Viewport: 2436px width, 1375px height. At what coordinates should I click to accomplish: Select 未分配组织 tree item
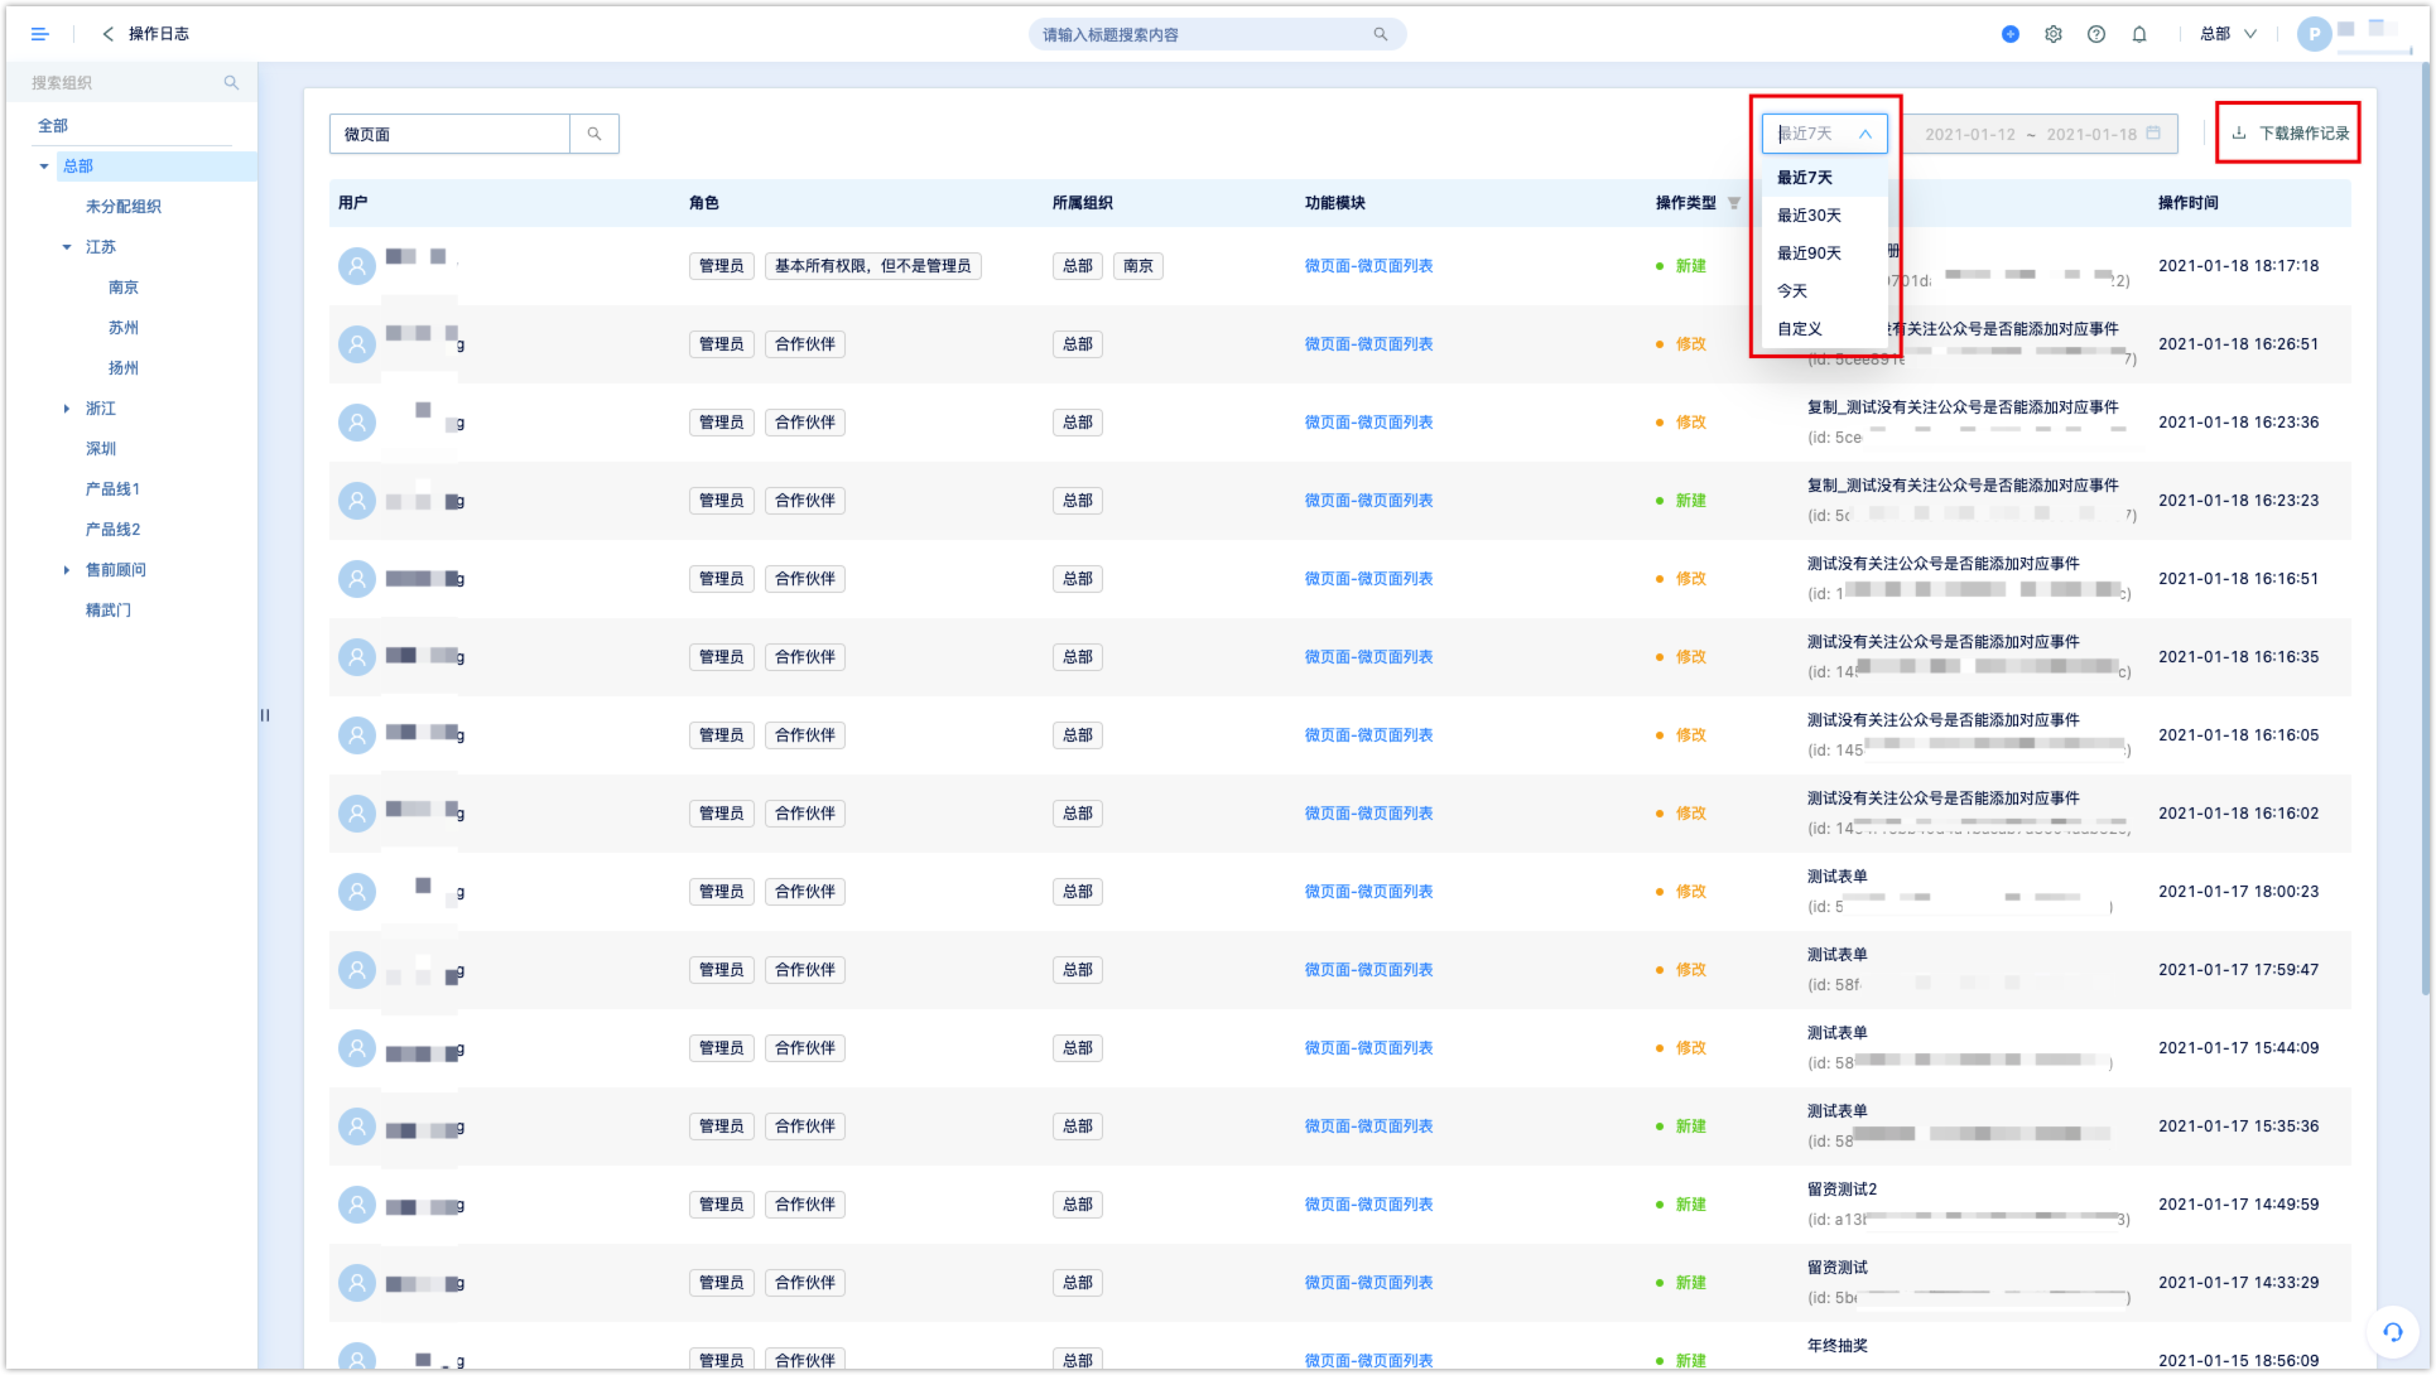(123, 207)
